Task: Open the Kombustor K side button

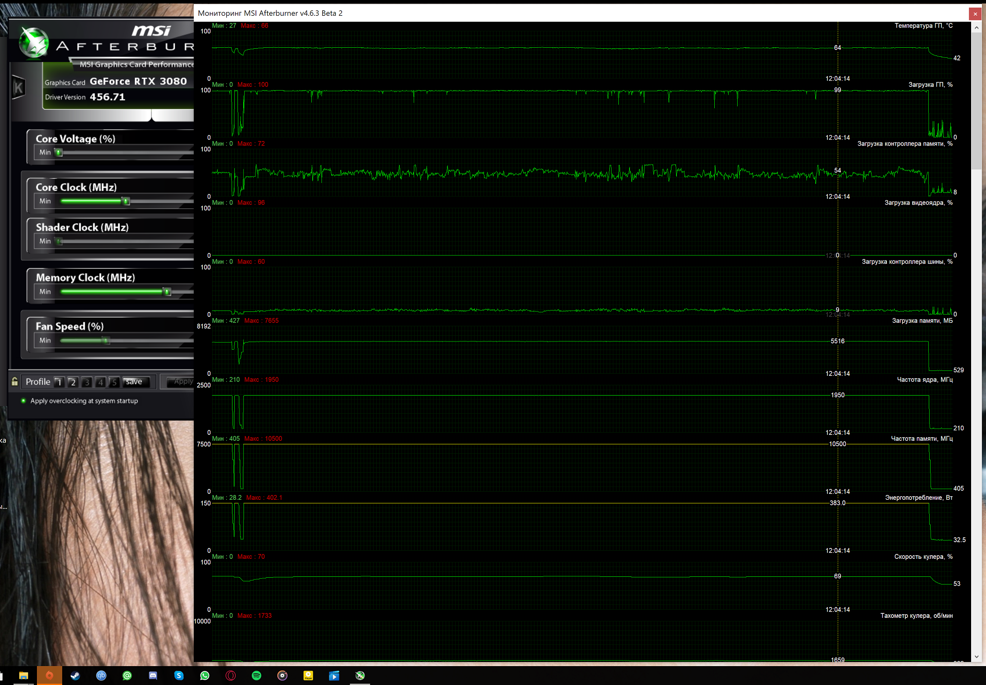Action: click(18, 87)
